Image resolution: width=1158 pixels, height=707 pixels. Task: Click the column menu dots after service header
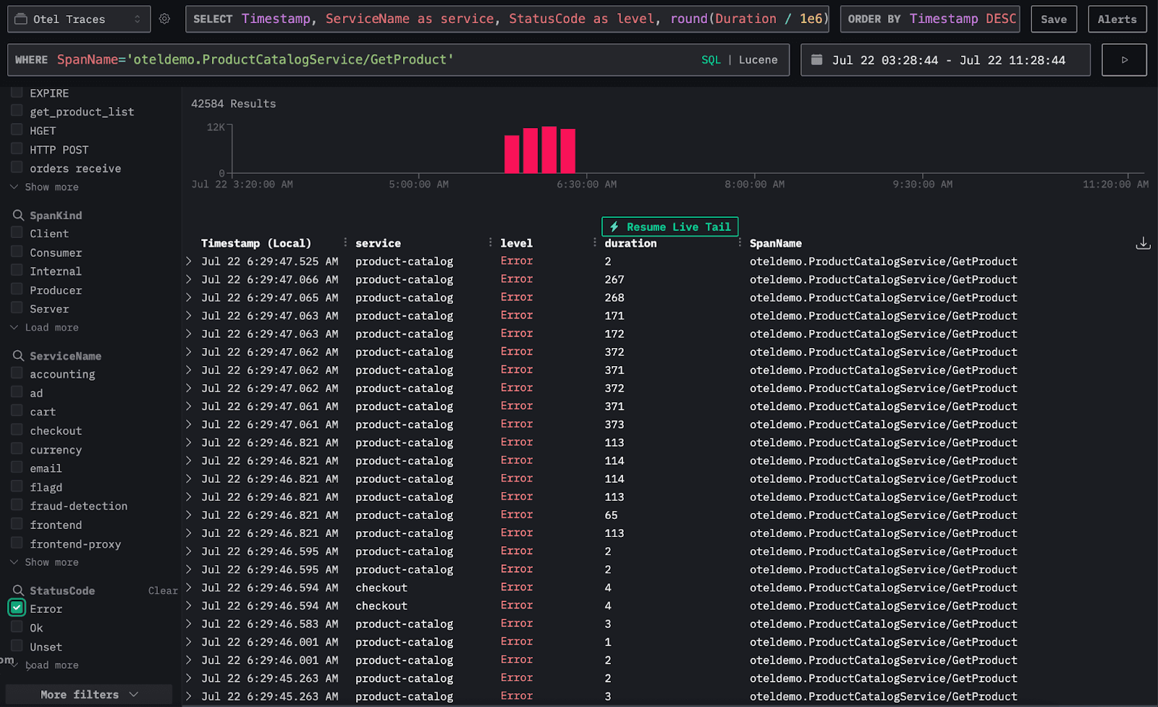490,243
